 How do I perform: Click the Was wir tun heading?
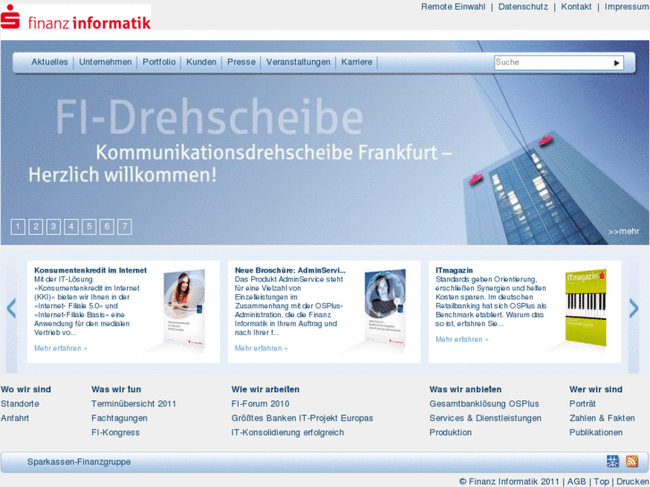pos(116,390)
